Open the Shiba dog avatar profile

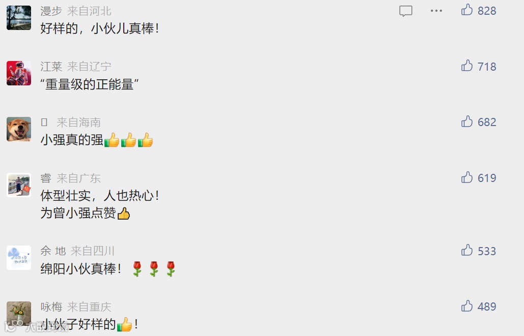(19, 129)
